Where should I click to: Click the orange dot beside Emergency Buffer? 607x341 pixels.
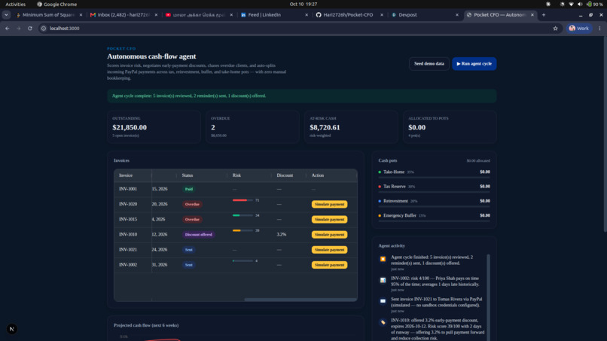(380, 215)
